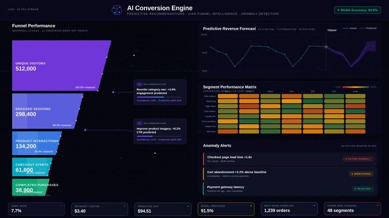This screenshot has width=389, height=218.
Task: Open the Reorder category nav recommendation card
Action: tap(160, 92)
